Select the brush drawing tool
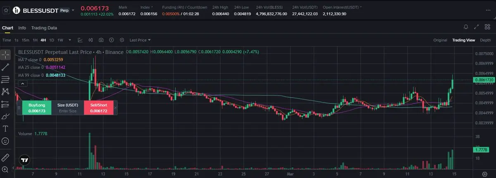The height and width of the screenshot is (178, 496). click(x=6, y=116)
